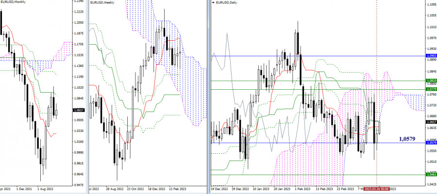Click the bold 1,0579 text annotation
The height and width of the screenshot is (194, 437).
(407, 139)
